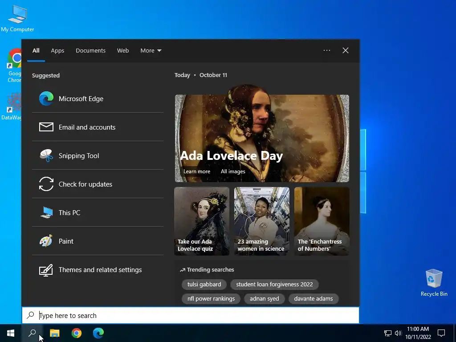Open the 23 amazing women in science card
The width and height of the screenshot is (456, 342).
coord(262,221)
